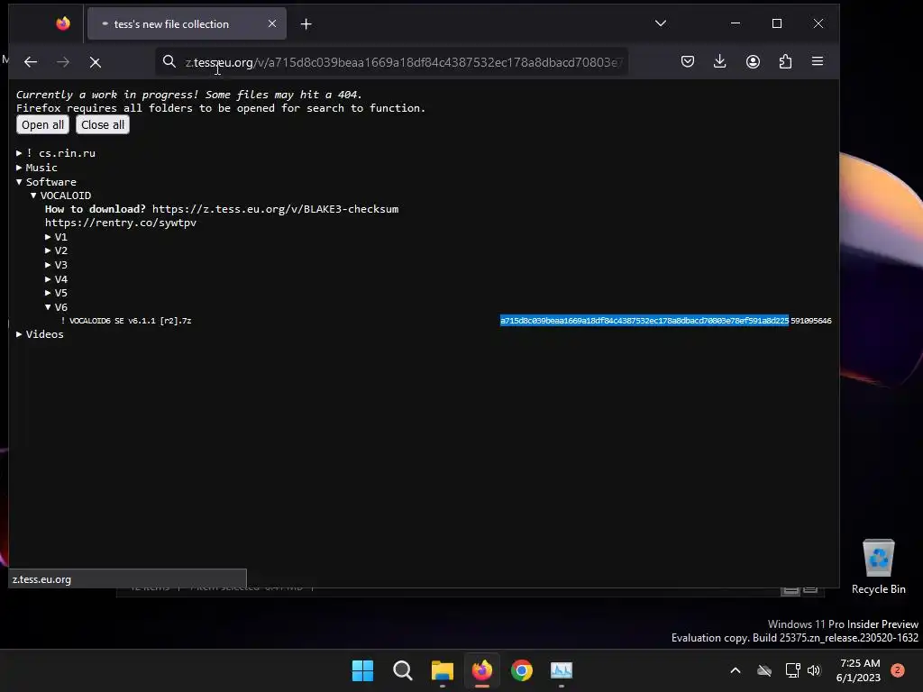Viewport: 923px width, 692px height.
Task: Select the tess's new file collection tab
Action: (x=187, y=23)
